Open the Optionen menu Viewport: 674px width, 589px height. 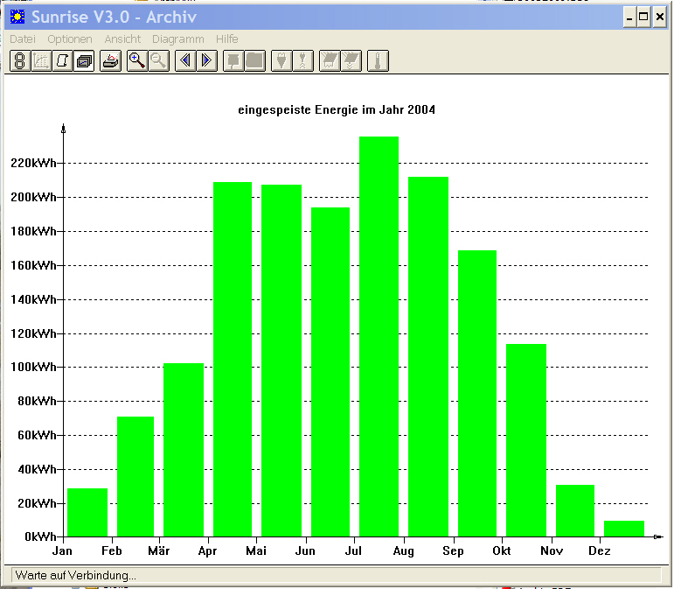[x=70, y=39]
